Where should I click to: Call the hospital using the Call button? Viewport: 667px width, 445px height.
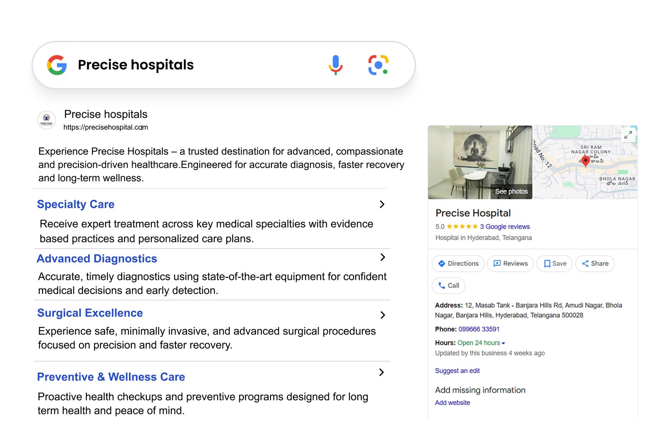tap(449, 286)
